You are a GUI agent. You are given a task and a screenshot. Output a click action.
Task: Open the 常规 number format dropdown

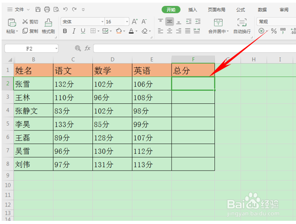pyautogui.click(x=276, y=22)
